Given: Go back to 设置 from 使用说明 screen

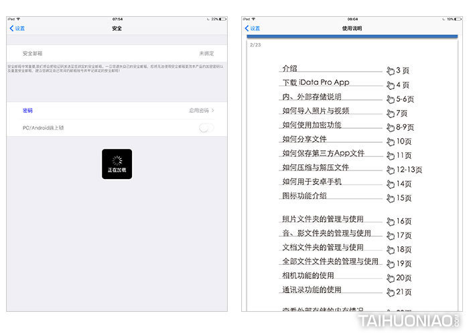Looking at the screenshot, I should point(253,28).
